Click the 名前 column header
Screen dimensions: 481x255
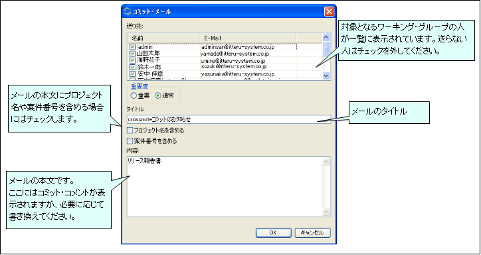click(x=163, y=38)
